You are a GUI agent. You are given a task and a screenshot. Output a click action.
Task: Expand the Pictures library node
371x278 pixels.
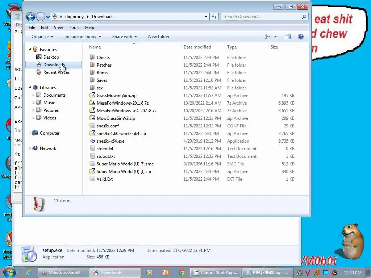[x=33, y=110]
